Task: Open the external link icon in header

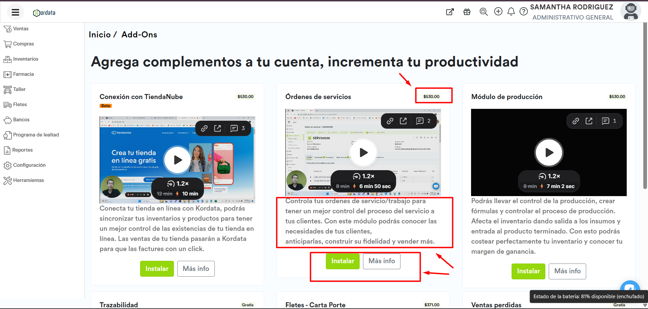Action: (450, 12)
